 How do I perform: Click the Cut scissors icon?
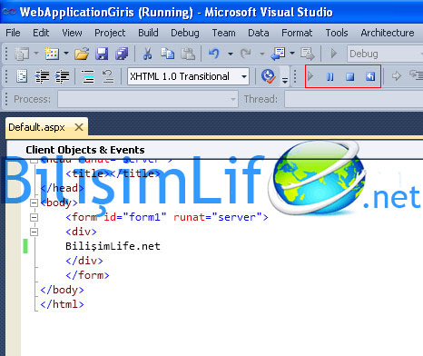[147, 54]
